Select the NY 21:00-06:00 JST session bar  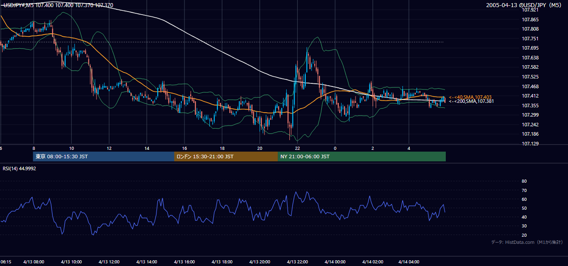[x=362, y=156]
